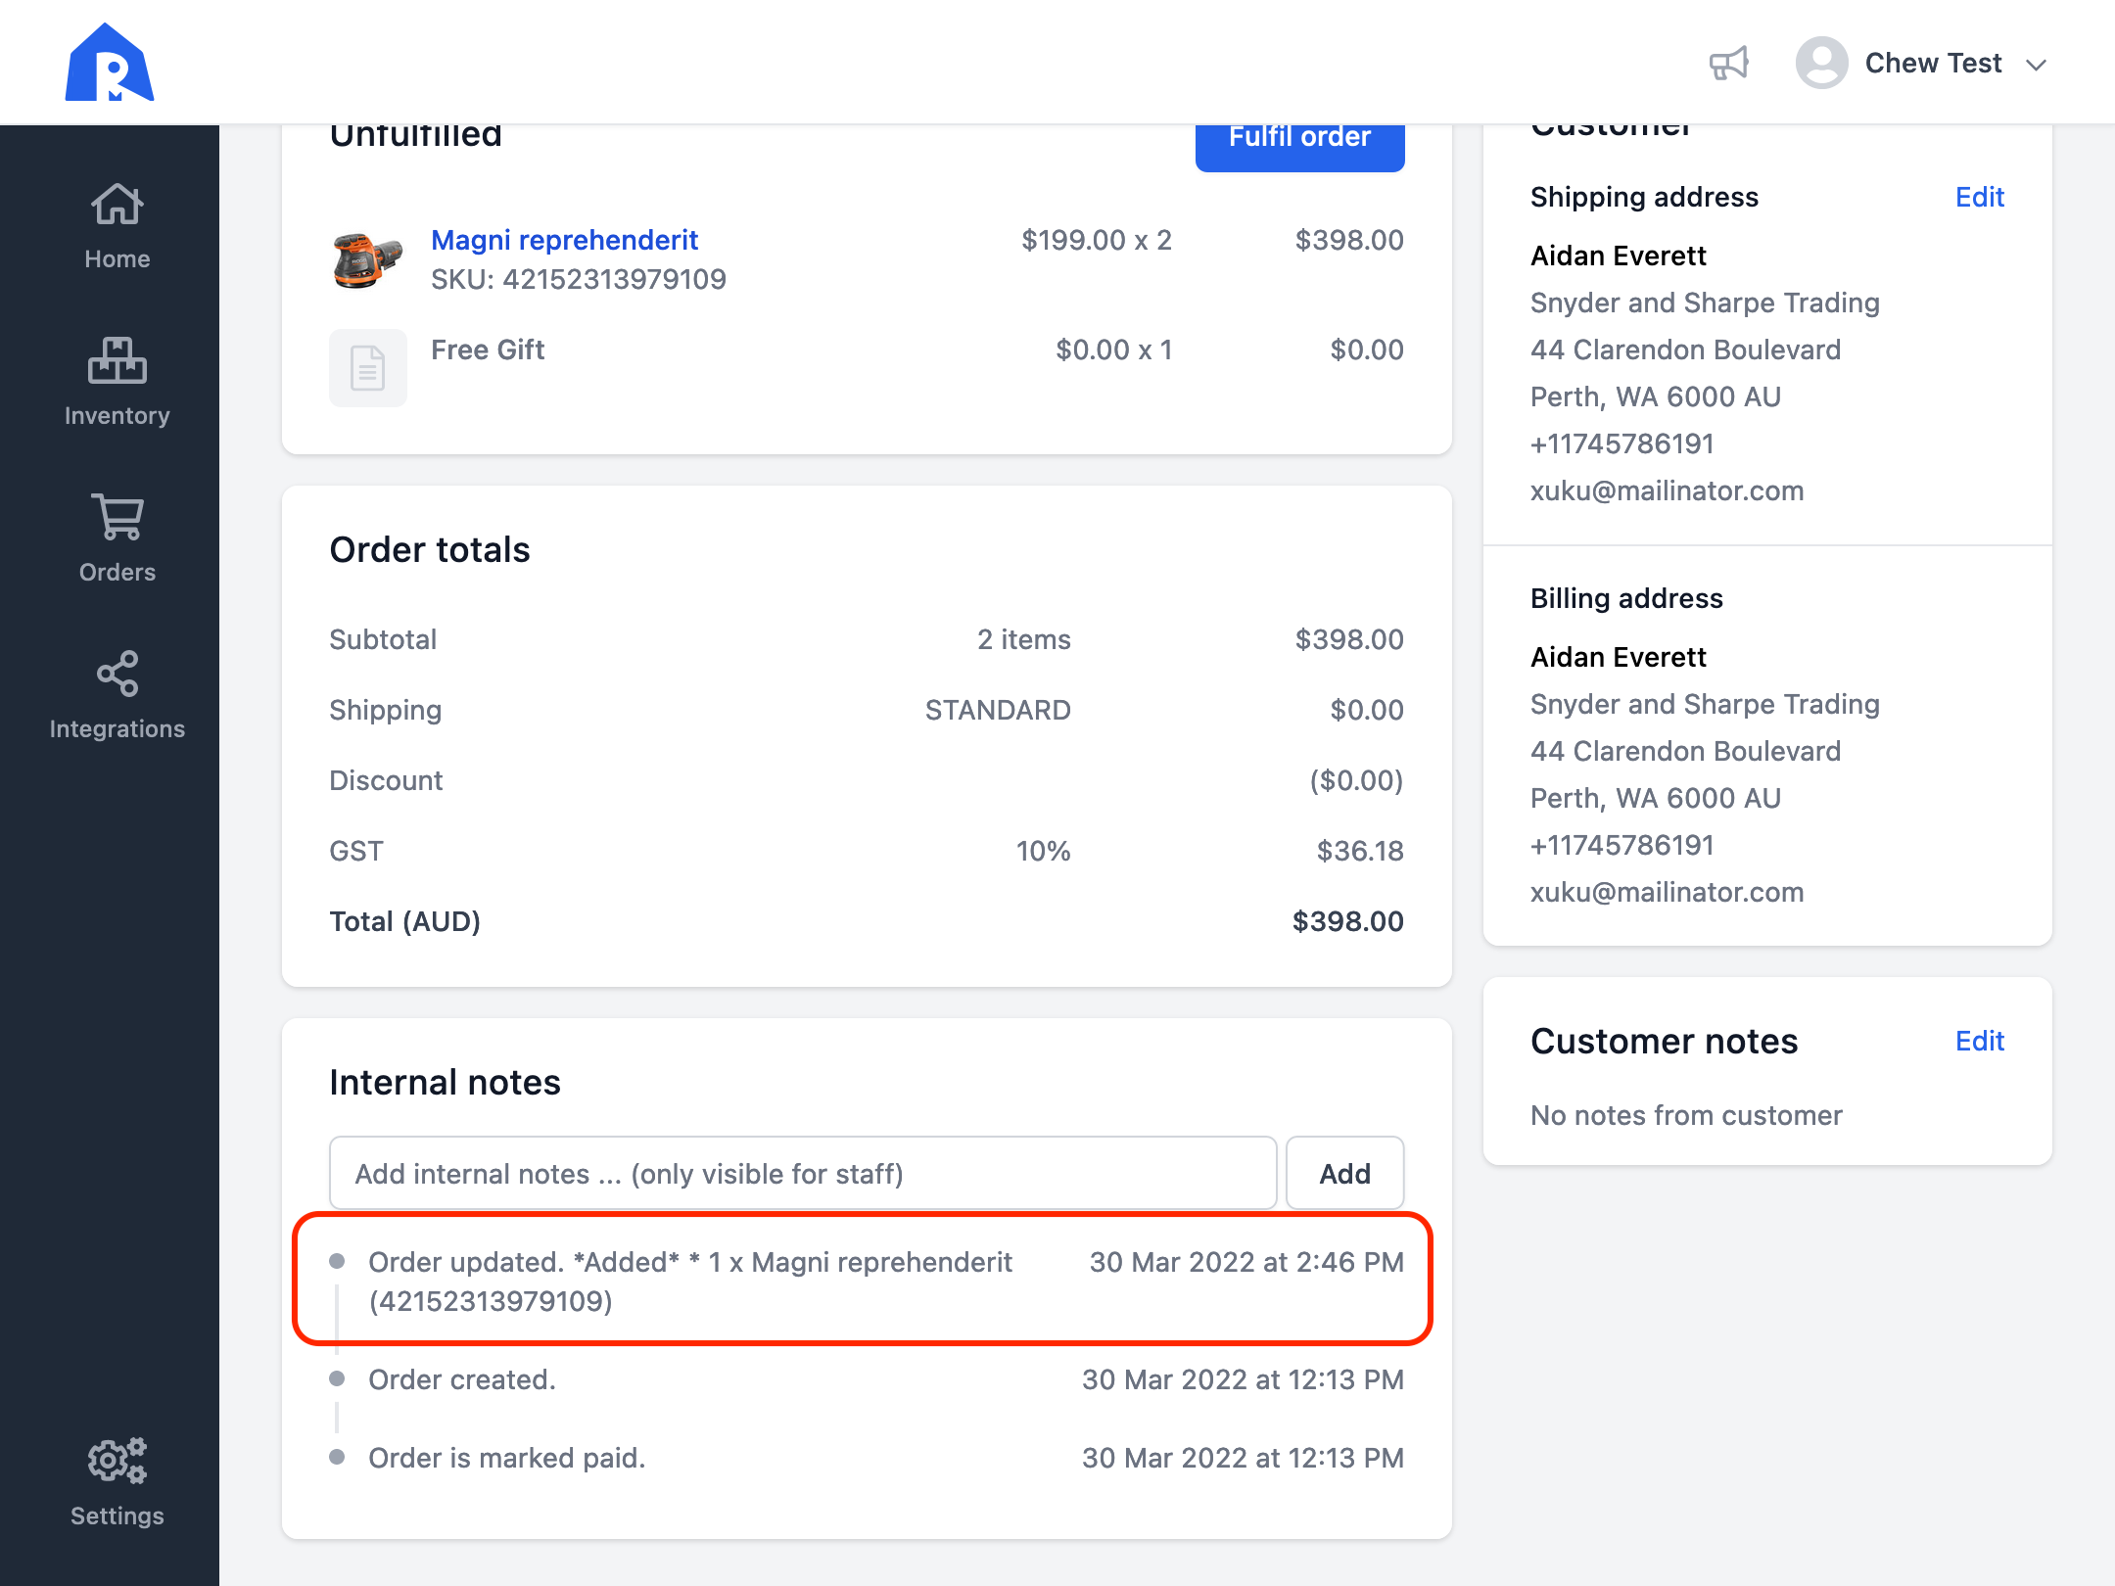Click the announcements megaphone icon
Screen dimensions: 2115x1586
pyautogui.click(x=1728, y=64)
